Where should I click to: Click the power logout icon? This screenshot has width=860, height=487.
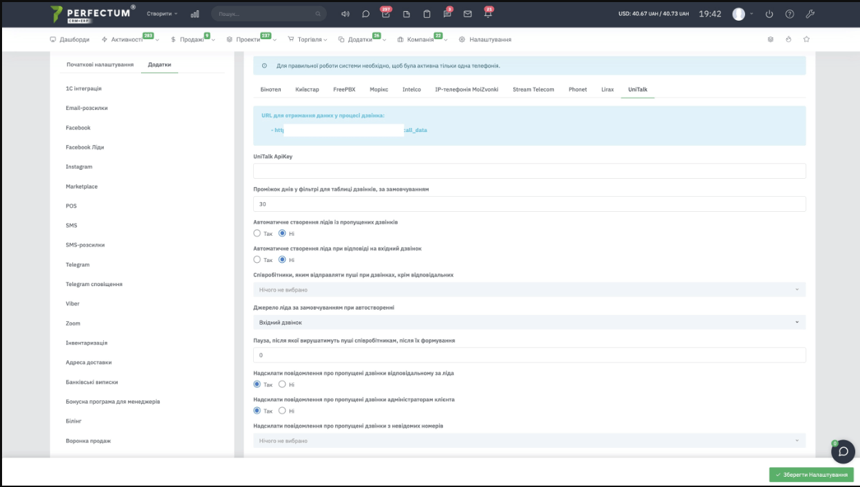point(769,14)
